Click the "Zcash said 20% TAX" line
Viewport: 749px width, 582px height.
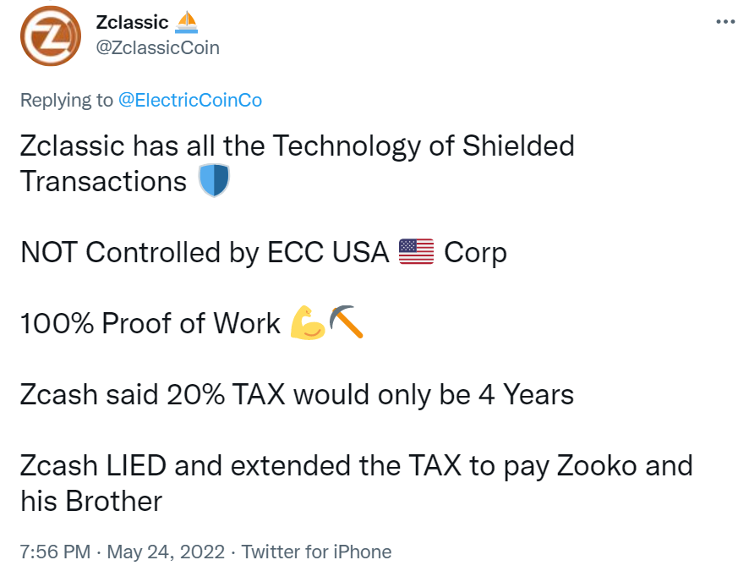298,394
